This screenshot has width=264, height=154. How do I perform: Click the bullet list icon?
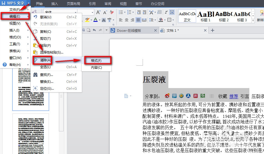pos(121,12)
